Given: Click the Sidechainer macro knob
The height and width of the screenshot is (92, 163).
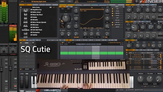Looking at the screenshot, I should tap(141, 79).
